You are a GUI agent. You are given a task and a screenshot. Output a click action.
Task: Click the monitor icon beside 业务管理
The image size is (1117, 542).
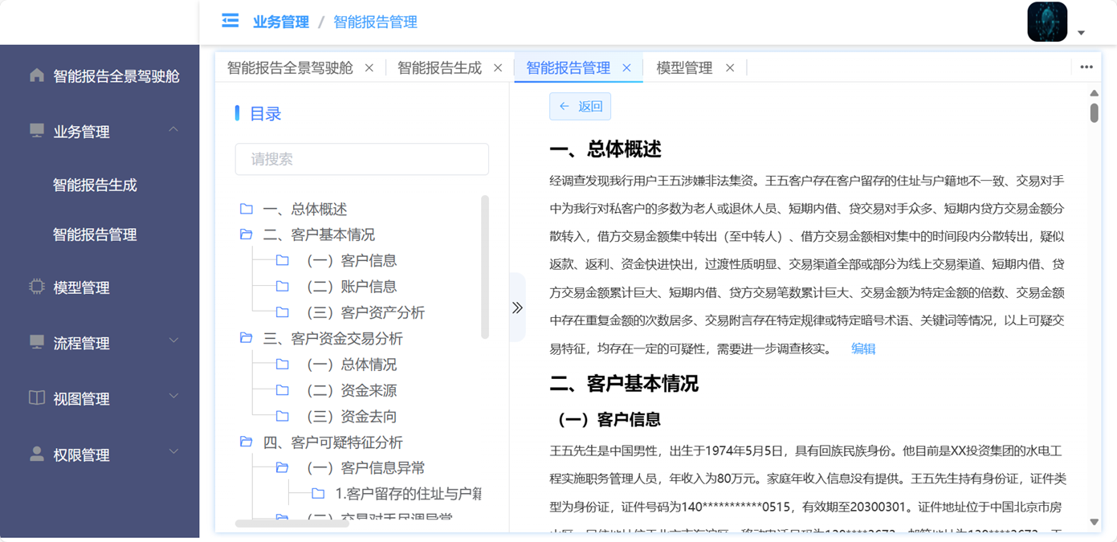click(x=37, y=131)
